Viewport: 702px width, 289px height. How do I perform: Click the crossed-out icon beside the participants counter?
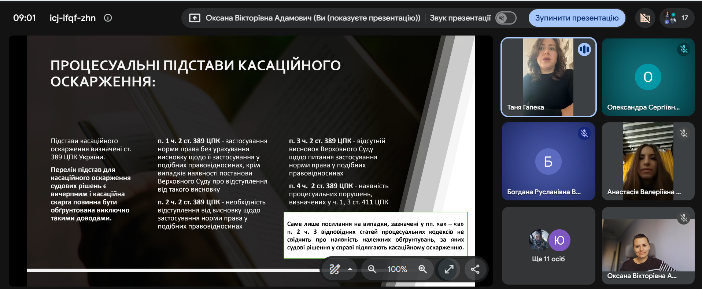tap(645, 18)
